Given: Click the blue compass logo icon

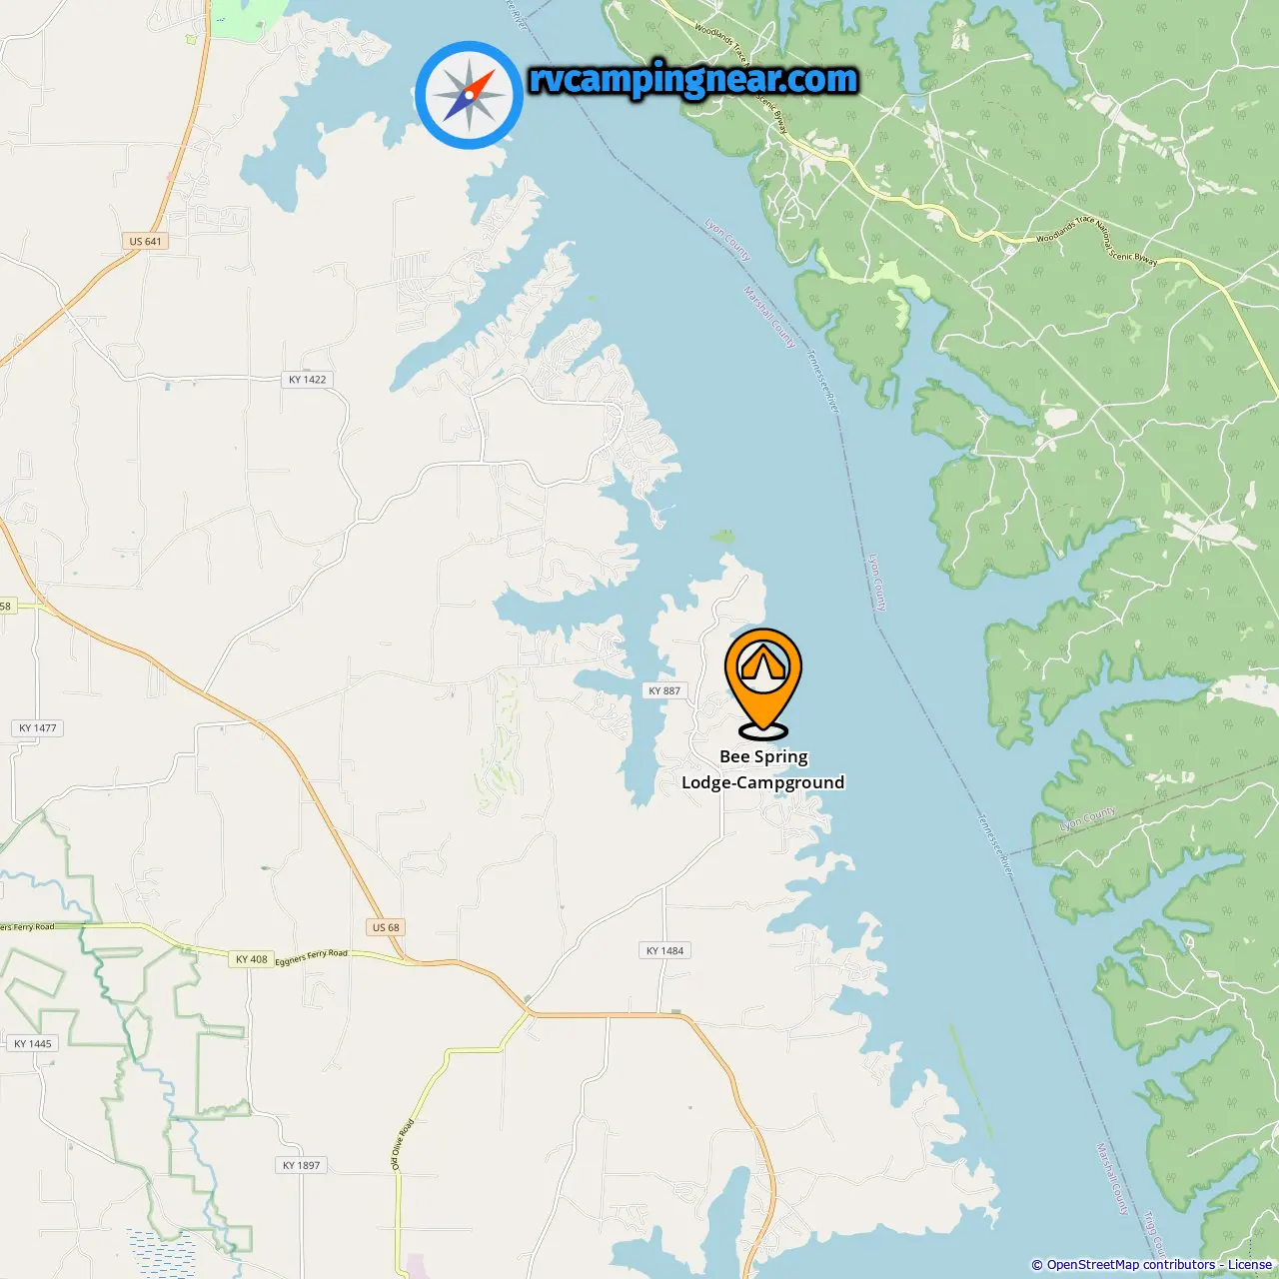Looking at the screenshot, I should click(x=469, y=95).
